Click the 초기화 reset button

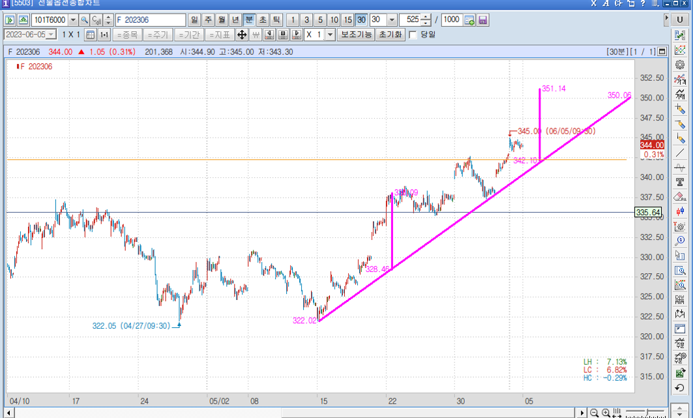[391, 35]
